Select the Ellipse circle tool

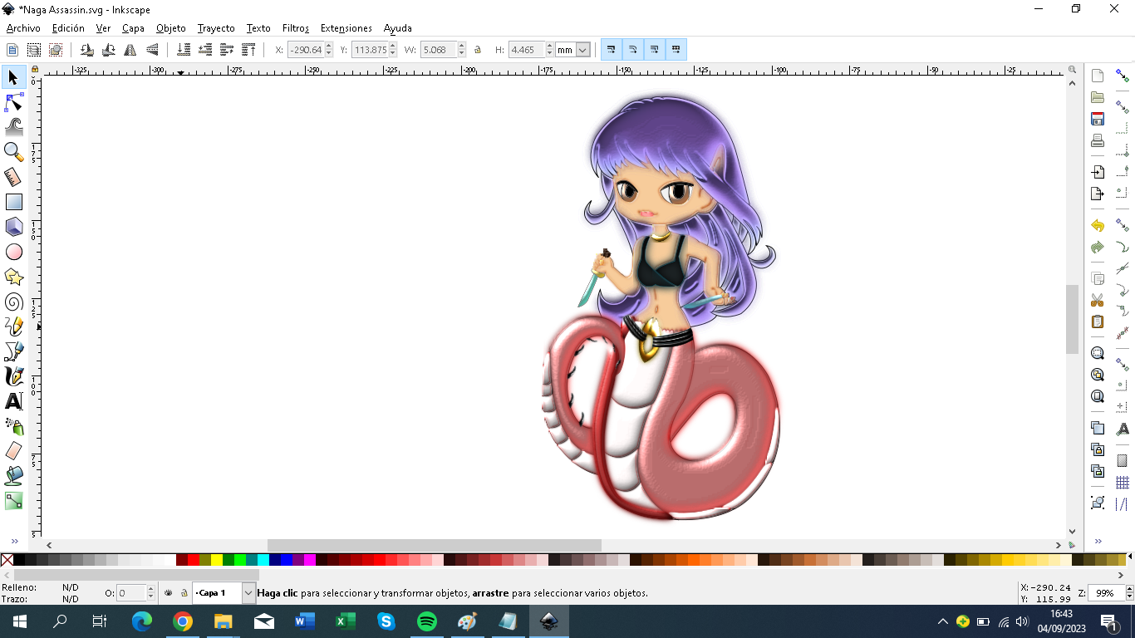13,252
